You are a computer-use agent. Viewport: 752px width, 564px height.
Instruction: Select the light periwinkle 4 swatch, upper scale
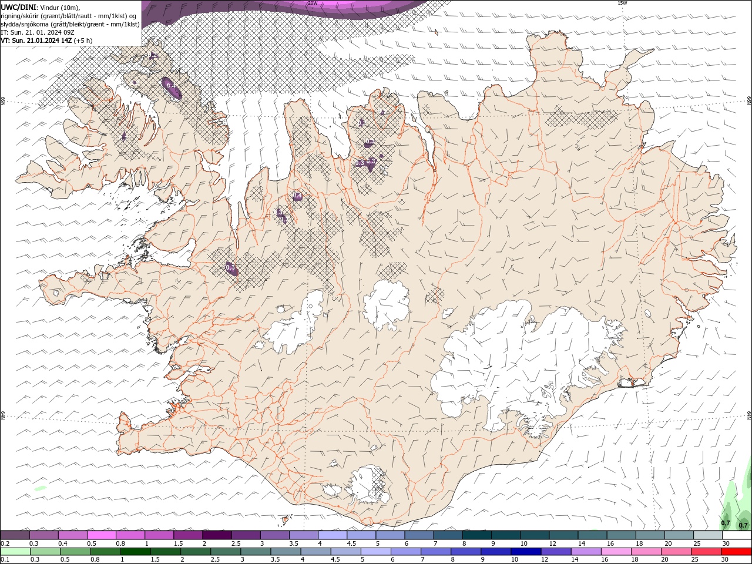click(x=333, y=535)
